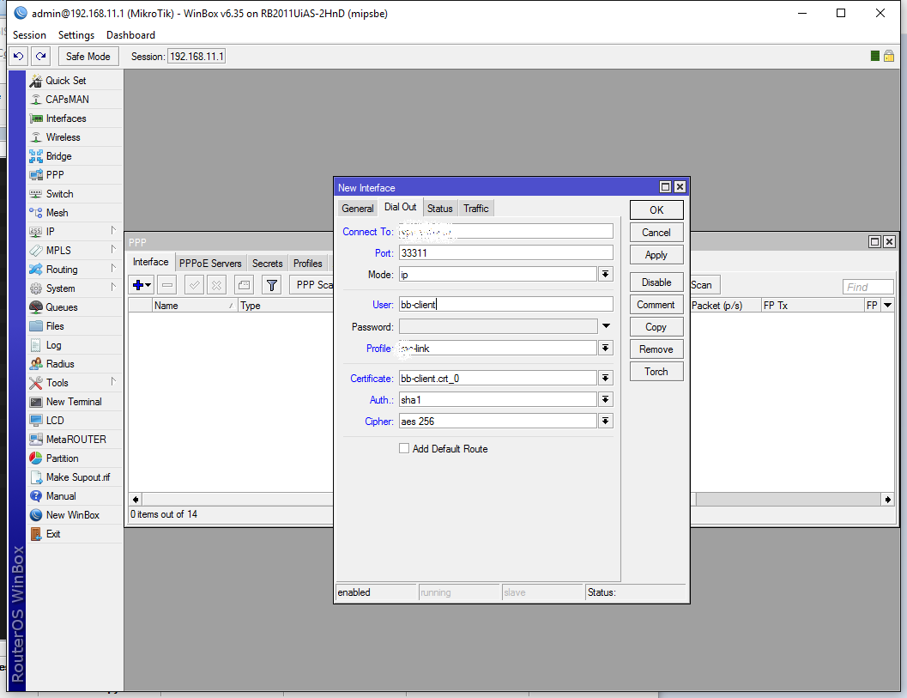Click Torch button
This screenshot has width=907, height=698.
pos(656,372)
